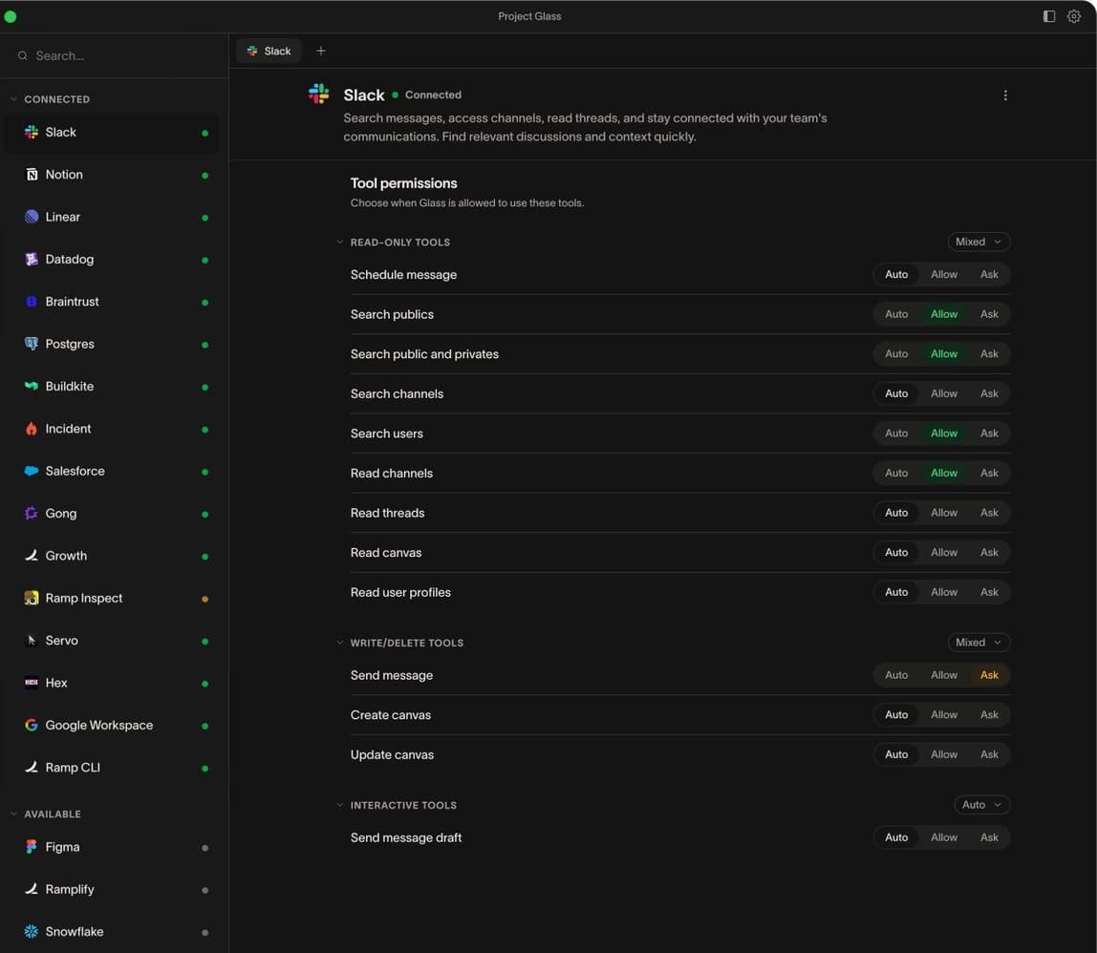Set Create canvas to Ask
1097x953 pixels.
pos(989,715)
